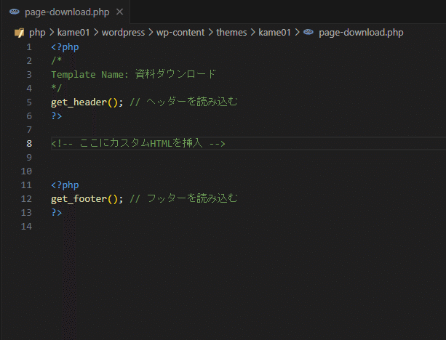Screen dimensions: 446x340
Task: Click the closing ?> tag on line 6
Action: [x=56, y=116]
